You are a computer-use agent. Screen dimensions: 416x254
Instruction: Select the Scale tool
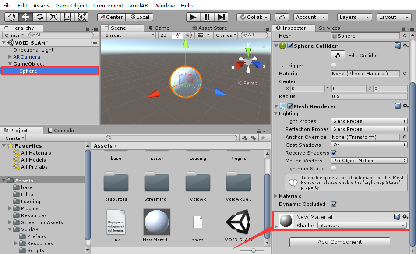53,17
